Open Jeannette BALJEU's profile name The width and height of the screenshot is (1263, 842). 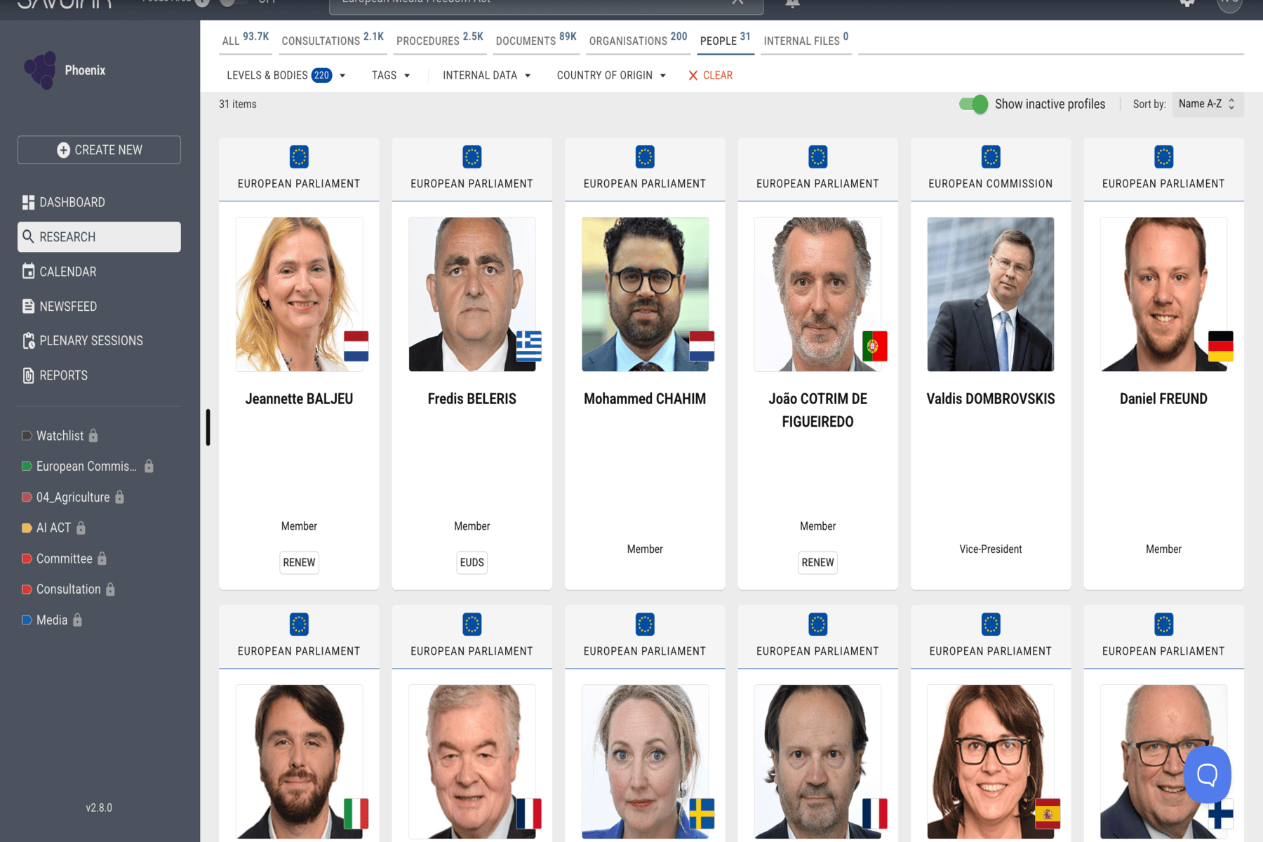click(299, 399)
